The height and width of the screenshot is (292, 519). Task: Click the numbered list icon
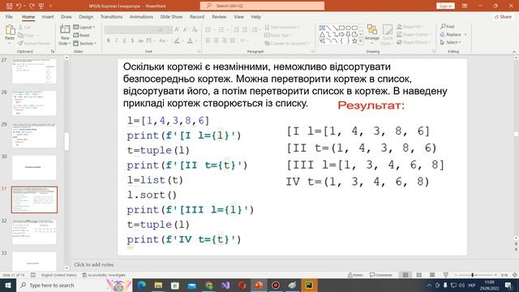pyautogui.click(x=222, y=30)
